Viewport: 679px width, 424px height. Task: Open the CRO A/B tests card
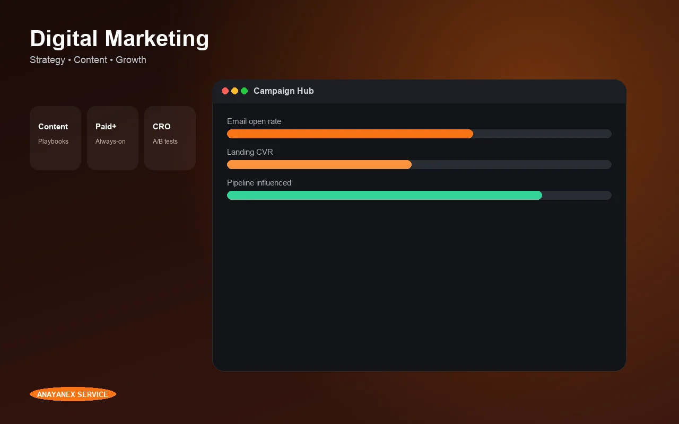pos(170,138)
